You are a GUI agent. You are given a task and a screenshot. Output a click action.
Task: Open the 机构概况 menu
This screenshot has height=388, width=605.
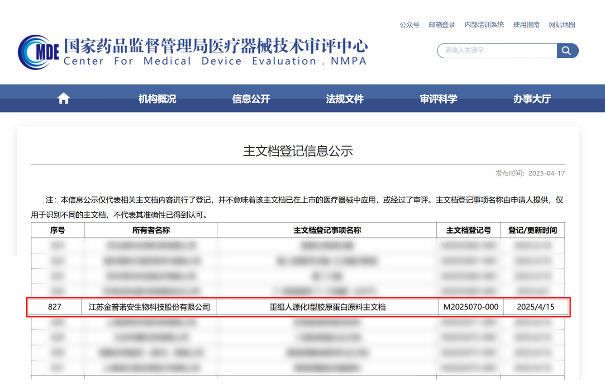point(157,99)
